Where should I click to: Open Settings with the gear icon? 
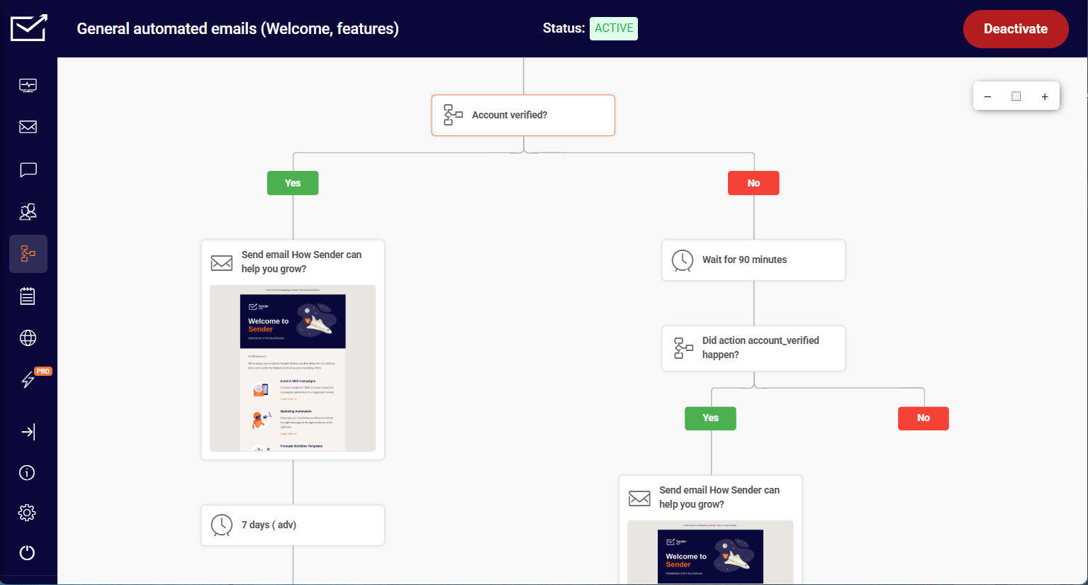click(x=28, y=512)
